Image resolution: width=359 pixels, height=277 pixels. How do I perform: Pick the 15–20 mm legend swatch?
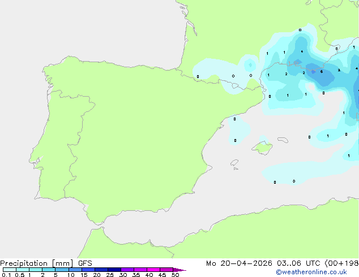[88, 270]
